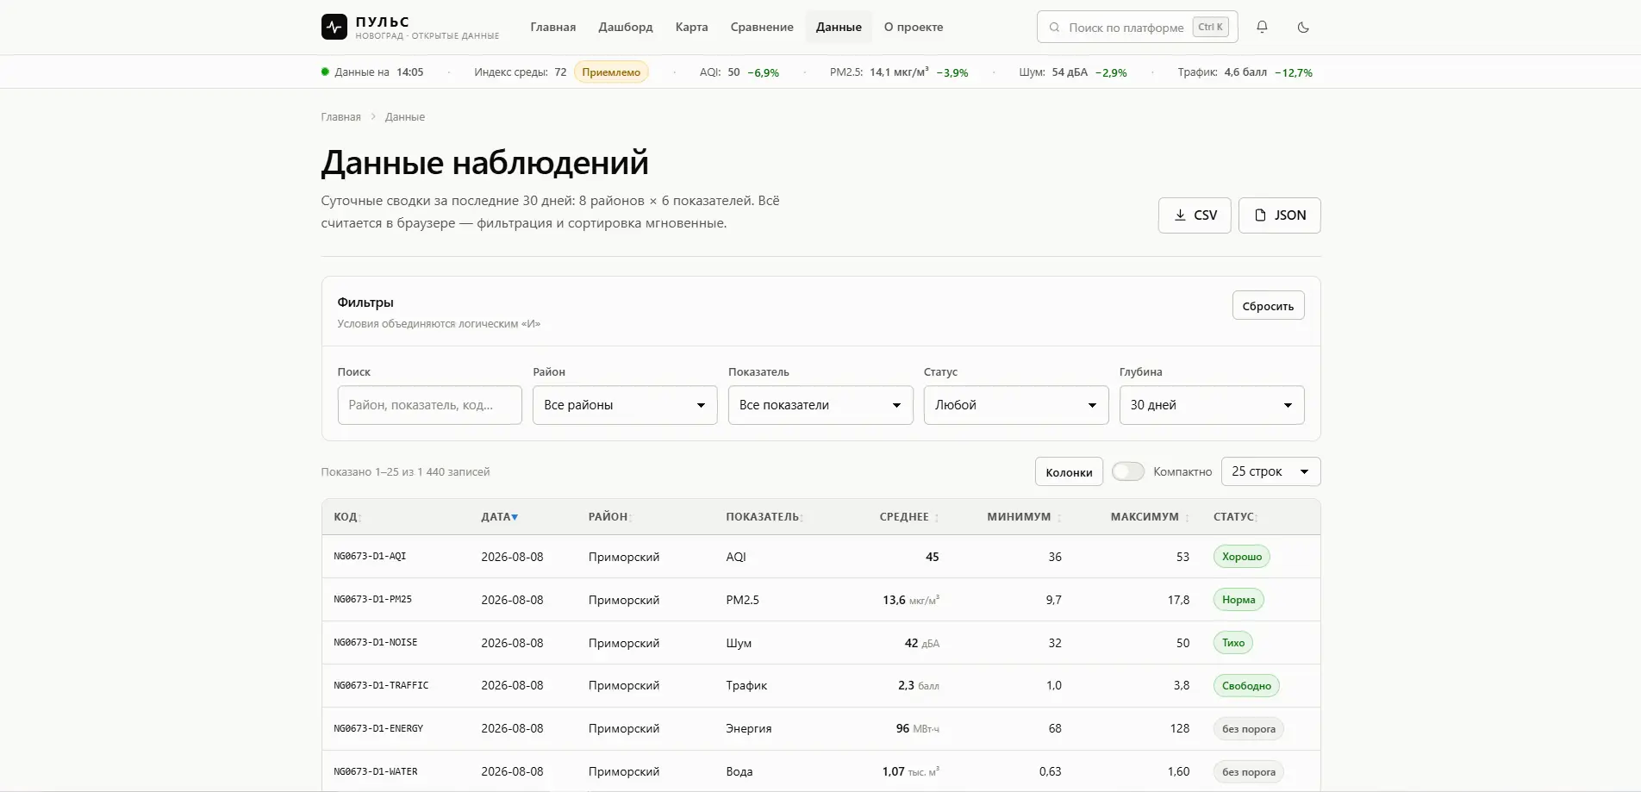Click the Норма status badge
Screen dimensions: 1641x792
click(1239, 600)
